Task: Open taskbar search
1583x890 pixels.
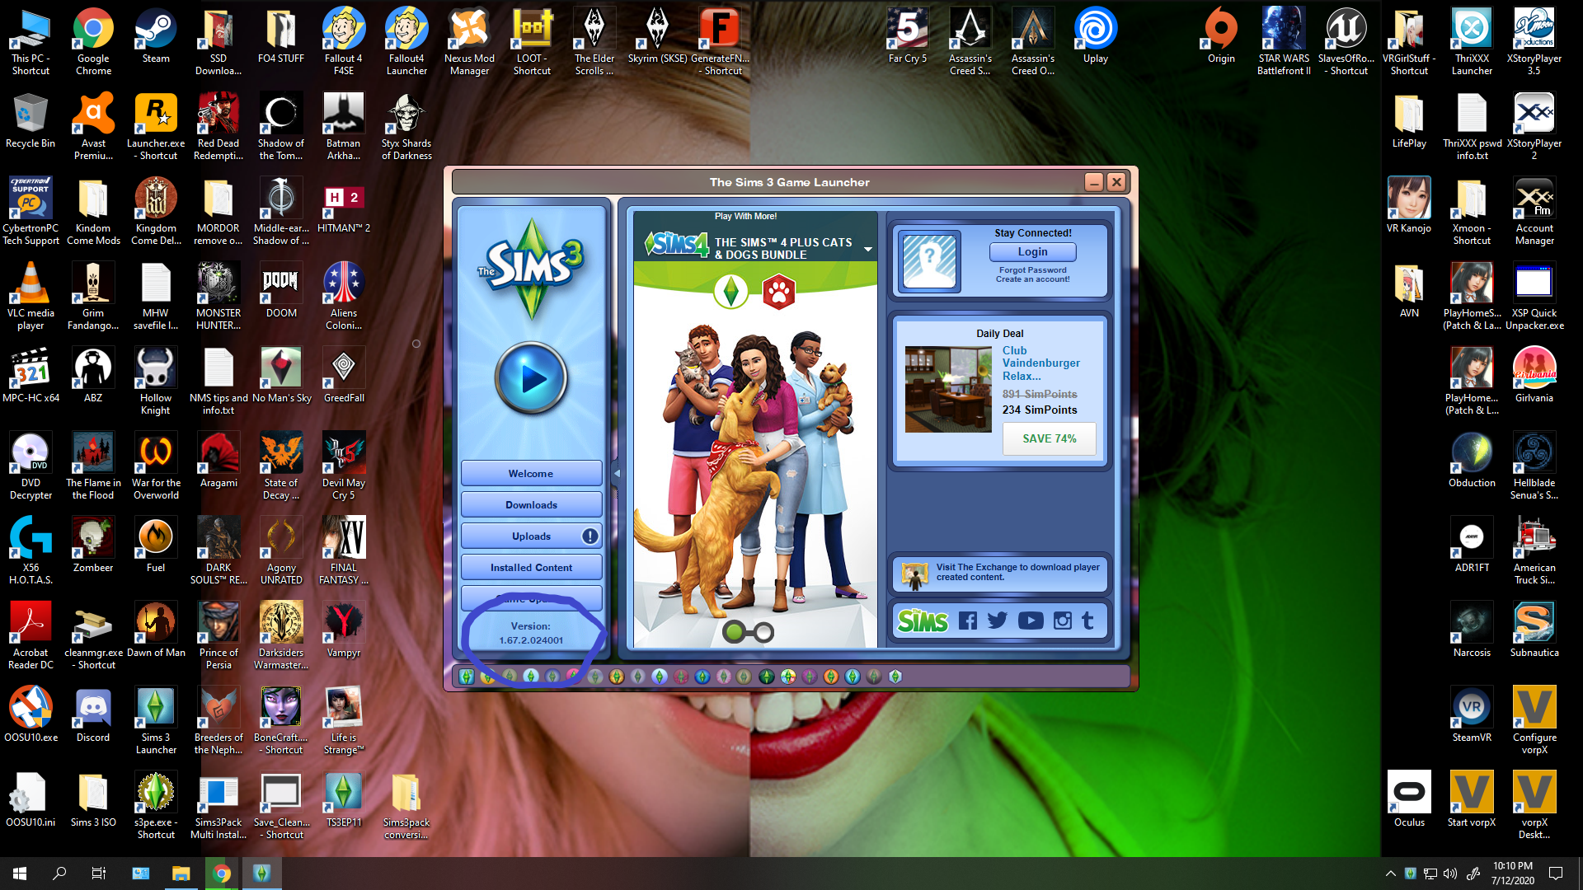Action: point(59,874)
